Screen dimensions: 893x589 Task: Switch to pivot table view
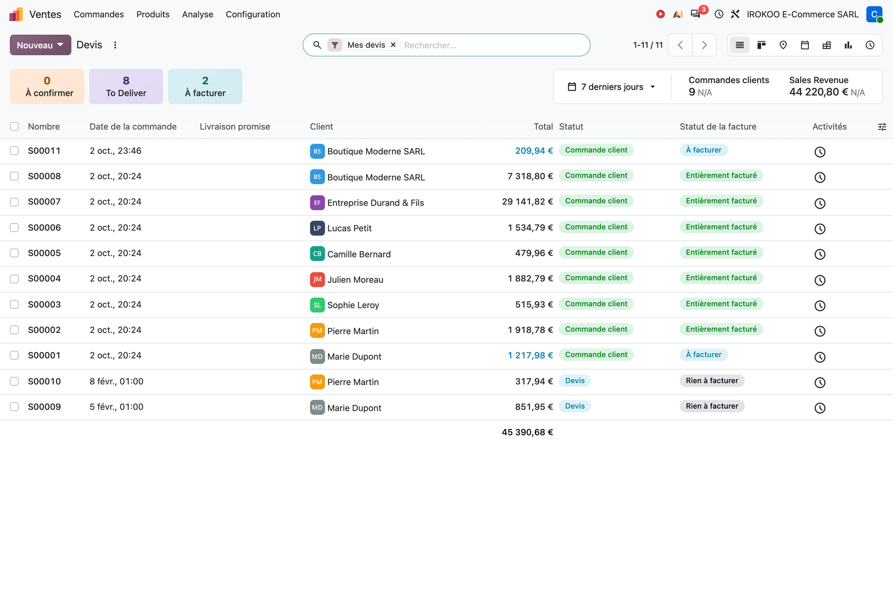[826, 45]
